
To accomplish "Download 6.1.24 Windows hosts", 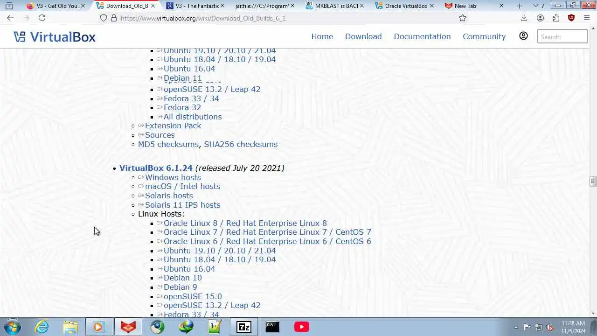I will tap(173, 177).
